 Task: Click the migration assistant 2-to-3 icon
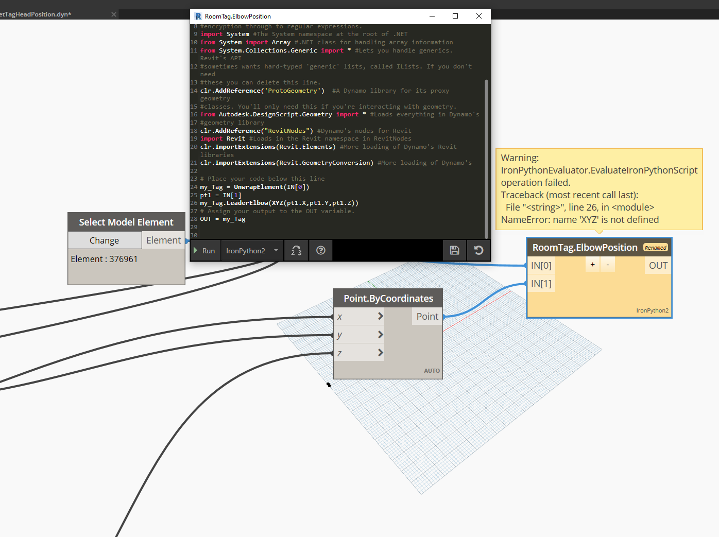296,251
